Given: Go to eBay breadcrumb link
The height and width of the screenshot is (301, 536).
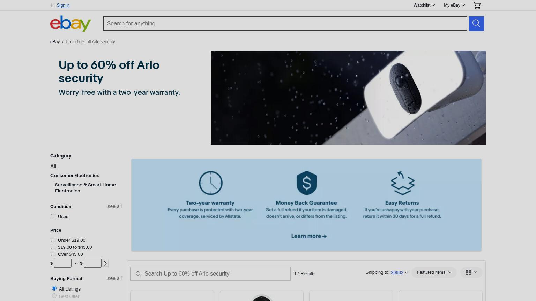Looking at the screenshot, I should point(55,42).
